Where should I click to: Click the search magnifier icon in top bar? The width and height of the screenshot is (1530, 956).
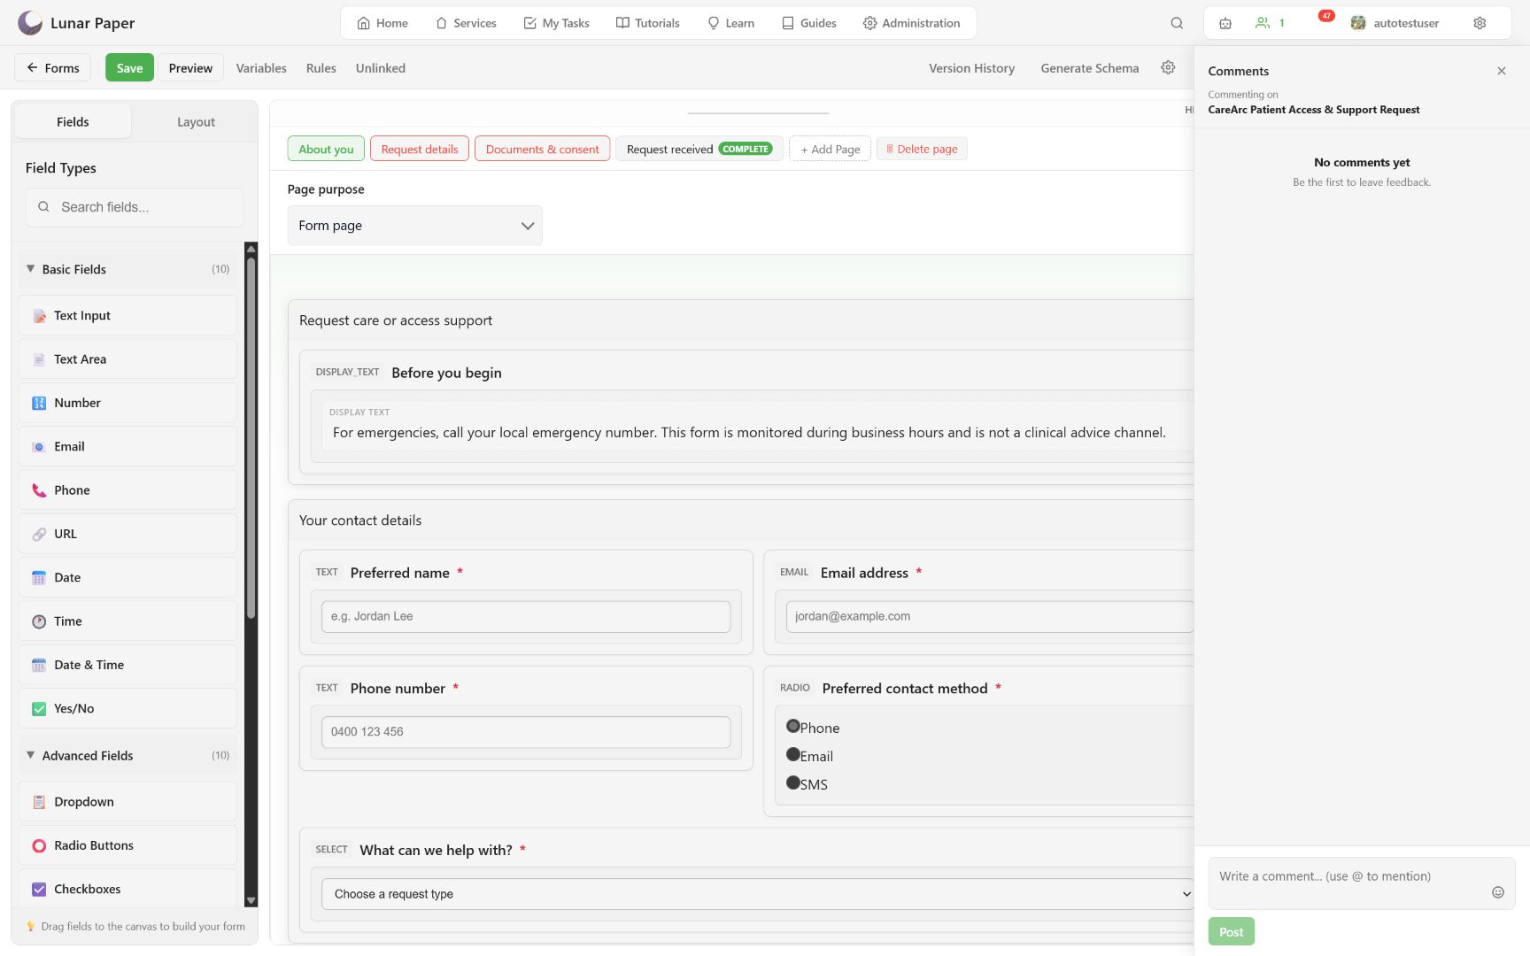[1177, 23]
